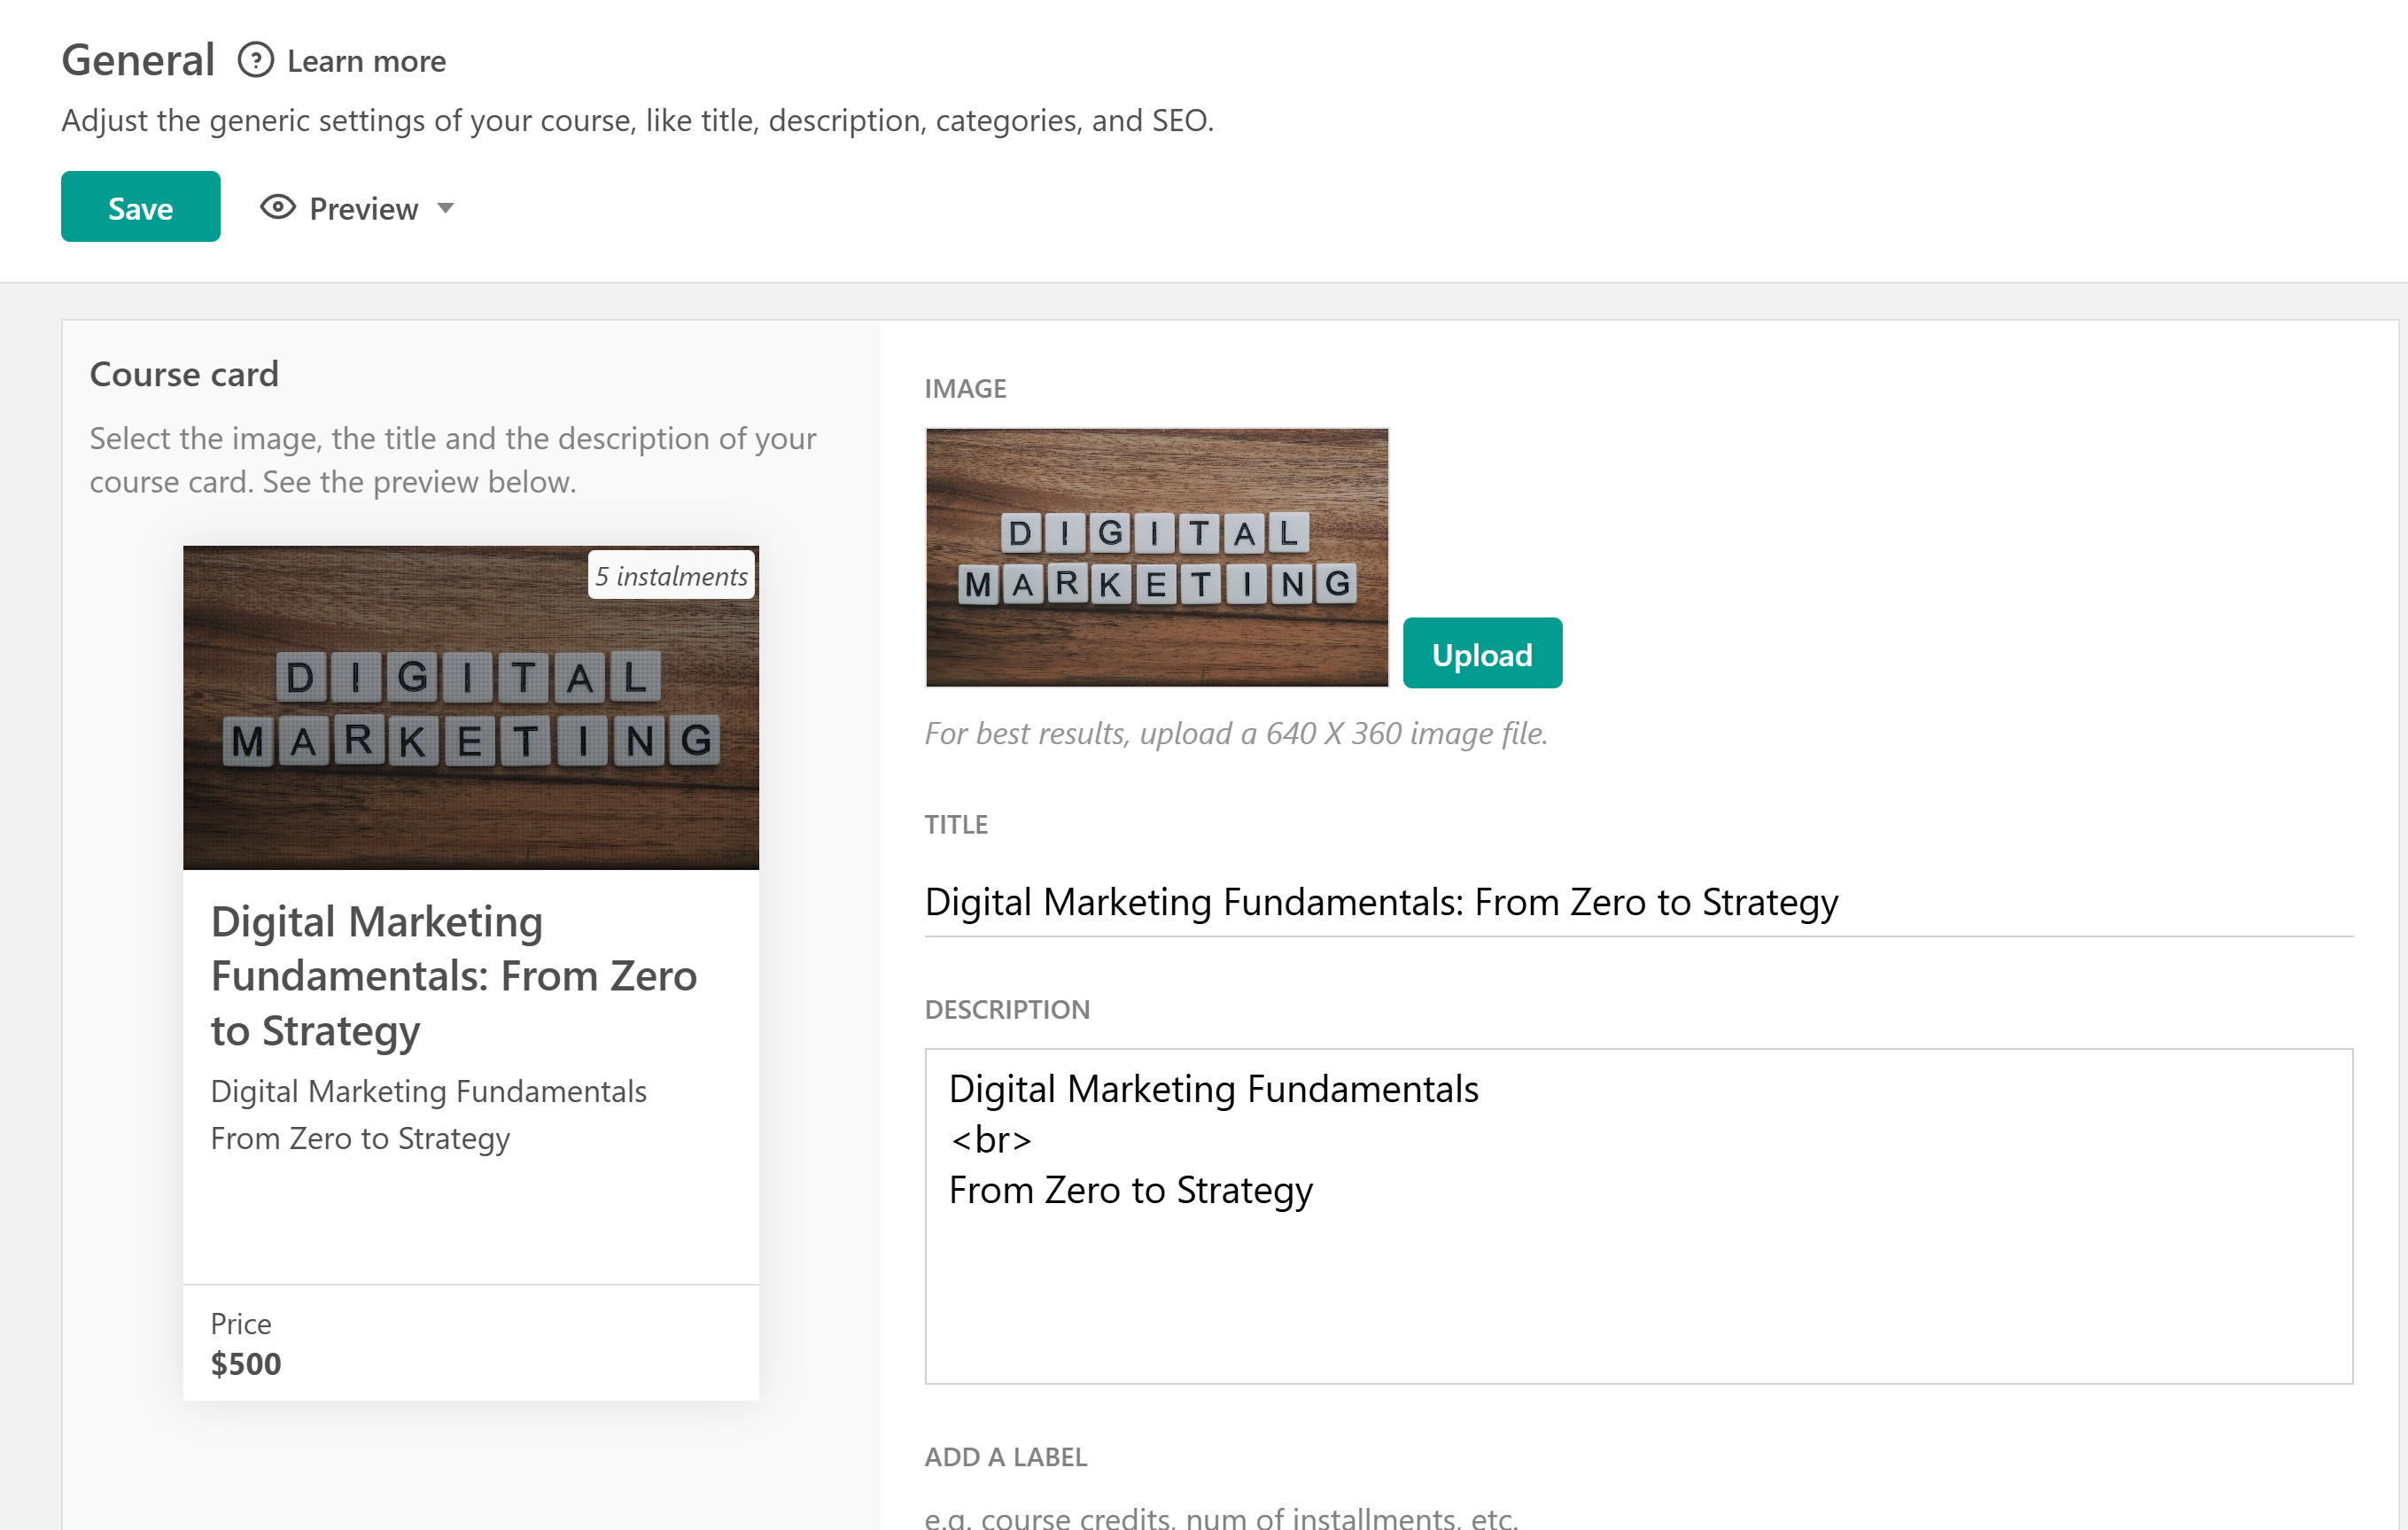Expand the Preview dropdown arrow
Image resolution: width=2408 pixels, height=1530 pixels.
(x=446, y=208)
